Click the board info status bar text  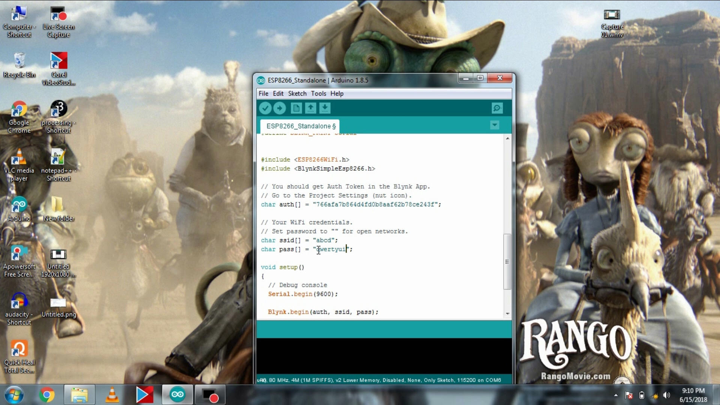(379, 380)
